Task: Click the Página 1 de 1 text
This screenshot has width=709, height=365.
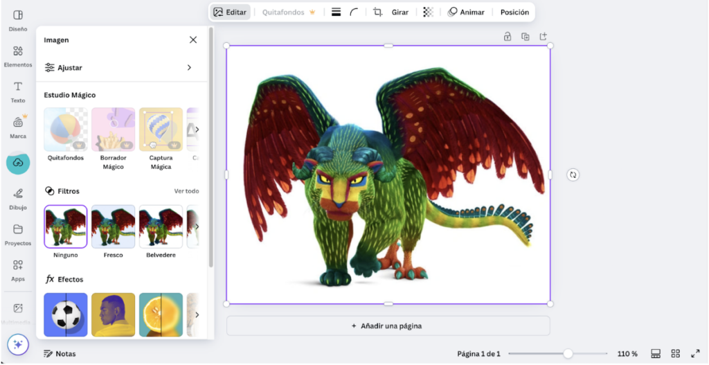Action: pyautogui.click(x=478, y=354)
